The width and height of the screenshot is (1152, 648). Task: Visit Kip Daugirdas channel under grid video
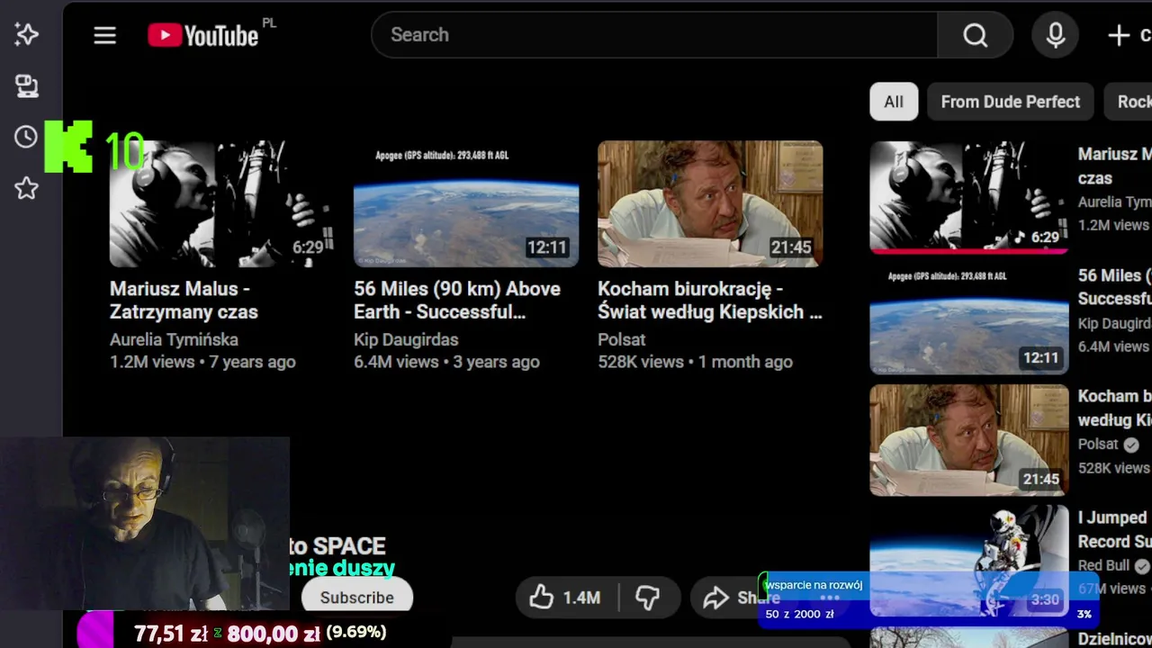click(x=406, y=339)
